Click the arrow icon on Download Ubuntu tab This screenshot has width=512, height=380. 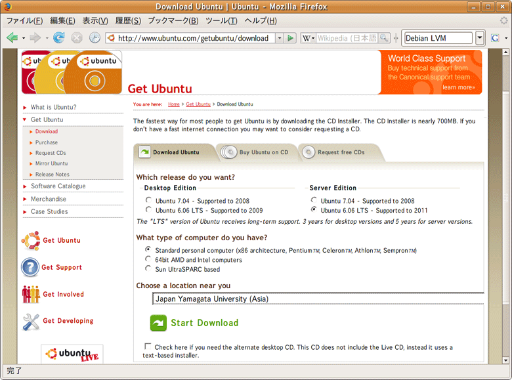pos(144,152)
